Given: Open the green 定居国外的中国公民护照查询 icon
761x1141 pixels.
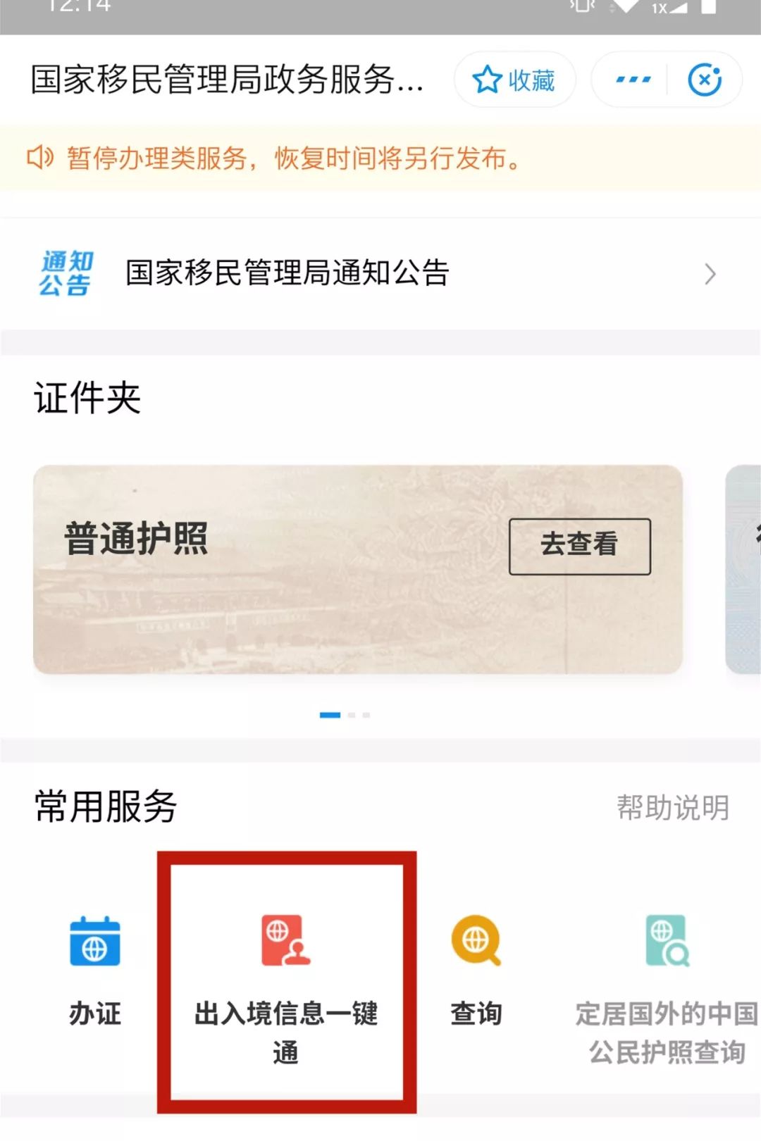Looking at the screenshot, I should click(x=667, y=940).
